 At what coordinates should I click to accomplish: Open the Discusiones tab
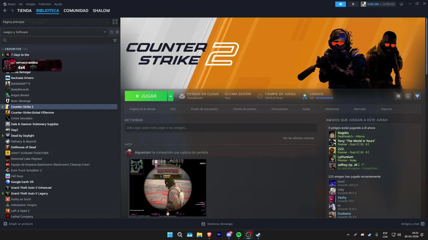tap(280, 109)
